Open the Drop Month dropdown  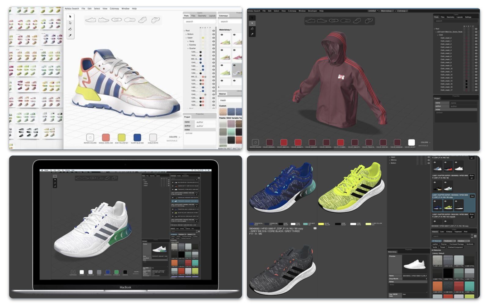click(x=415, y=279)
